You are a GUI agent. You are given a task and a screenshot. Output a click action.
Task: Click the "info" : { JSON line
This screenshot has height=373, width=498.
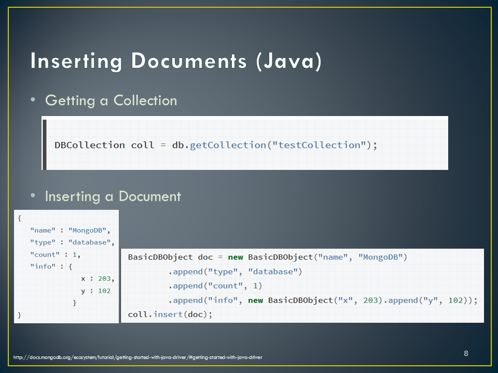51,266
